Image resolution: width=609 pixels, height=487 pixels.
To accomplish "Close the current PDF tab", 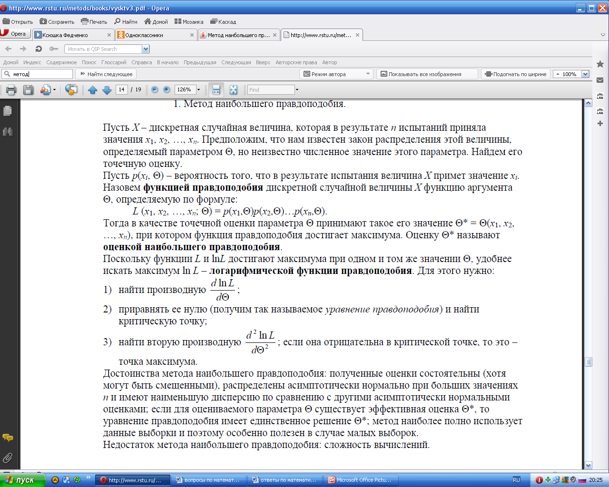I will tap(357, 35).
